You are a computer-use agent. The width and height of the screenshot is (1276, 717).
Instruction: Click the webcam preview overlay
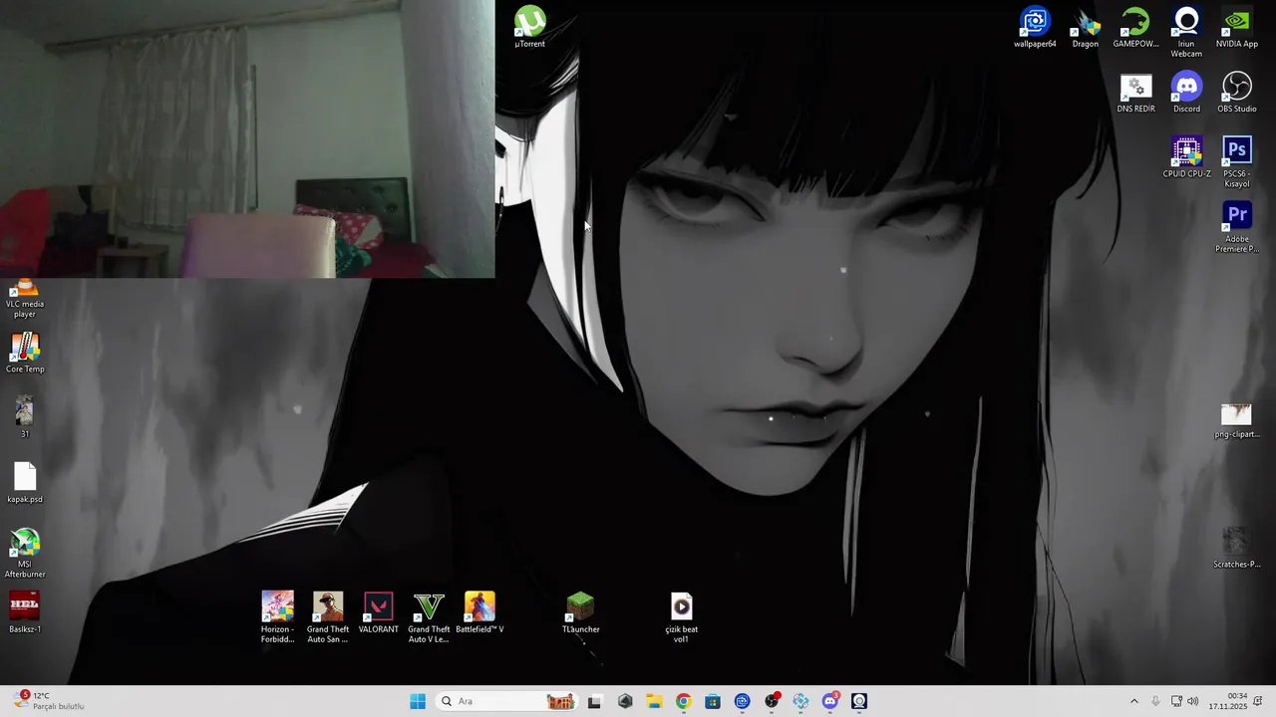pyautogui.click(x=247, y=139)
